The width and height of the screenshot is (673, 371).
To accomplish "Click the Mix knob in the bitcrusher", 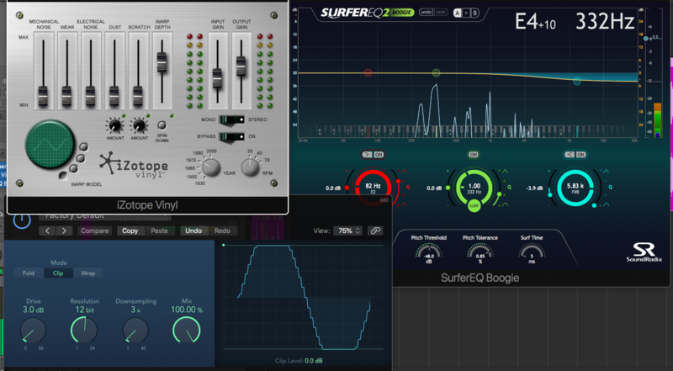I will (x=186, y=331).
